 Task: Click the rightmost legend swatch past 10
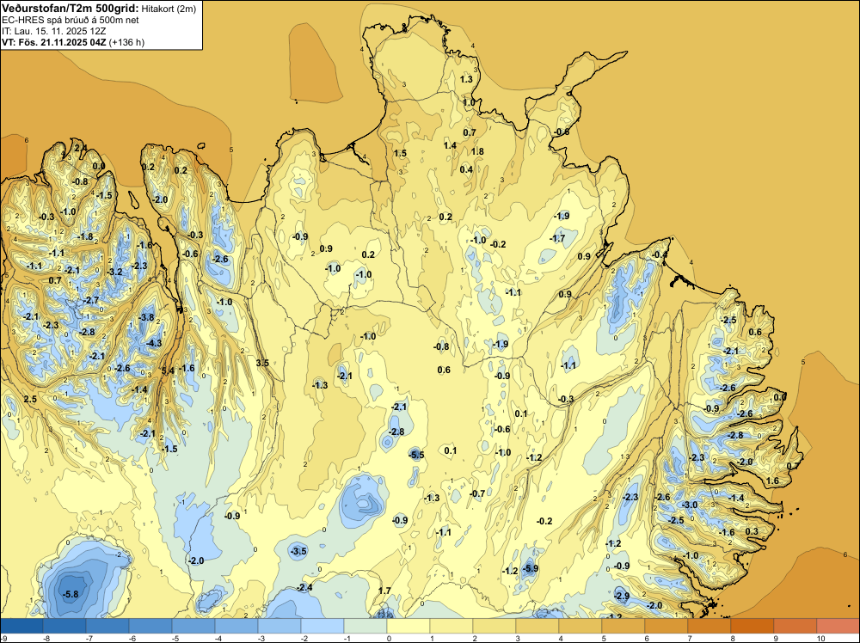pyautogui.click(x=838, y=626)
